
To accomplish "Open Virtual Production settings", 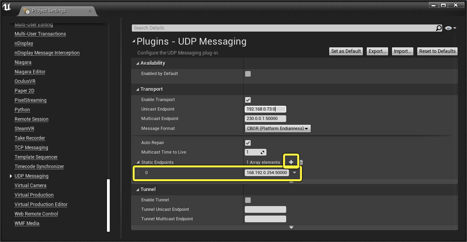I will (x=34, y=195).
